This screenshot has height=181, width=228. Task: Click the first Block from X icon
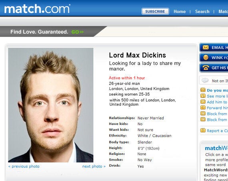point(203,114)
